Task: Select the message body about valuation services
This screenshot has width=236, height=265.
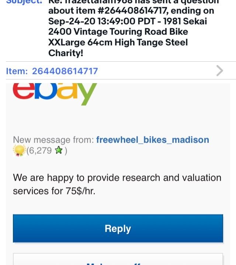Action: pos(117,184)
